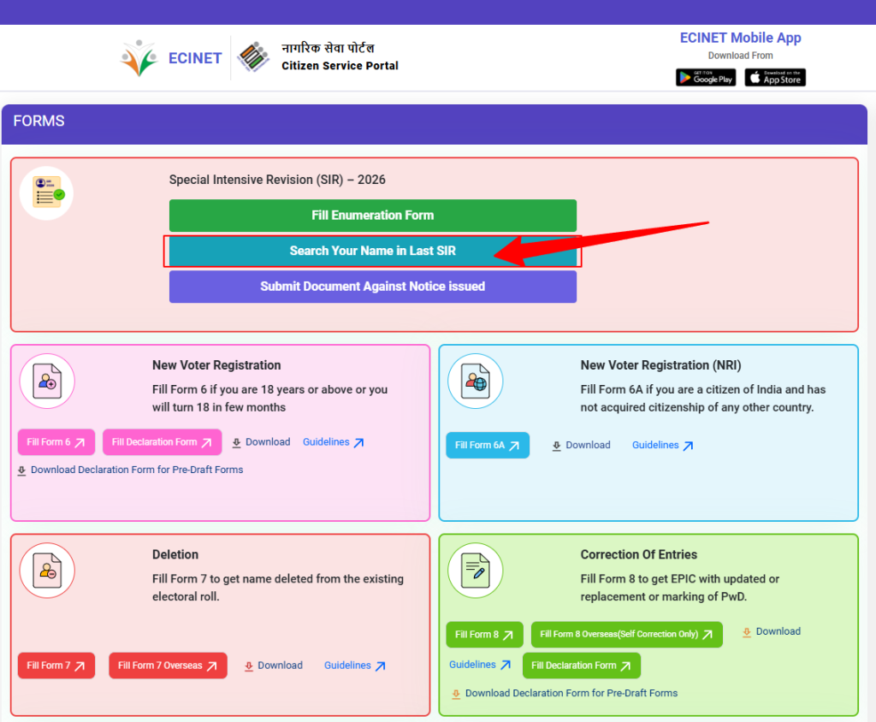
Task: Click Submit Document Against Notice issued
Action: pos(373,287)
